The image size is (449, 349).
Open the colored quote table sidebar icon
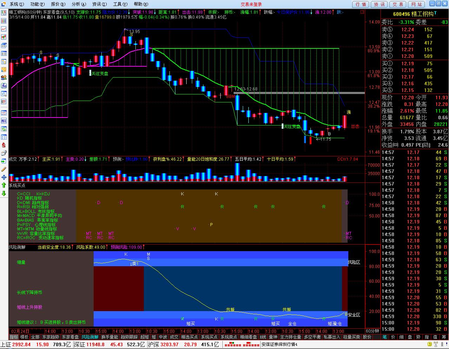click(4, 21)
